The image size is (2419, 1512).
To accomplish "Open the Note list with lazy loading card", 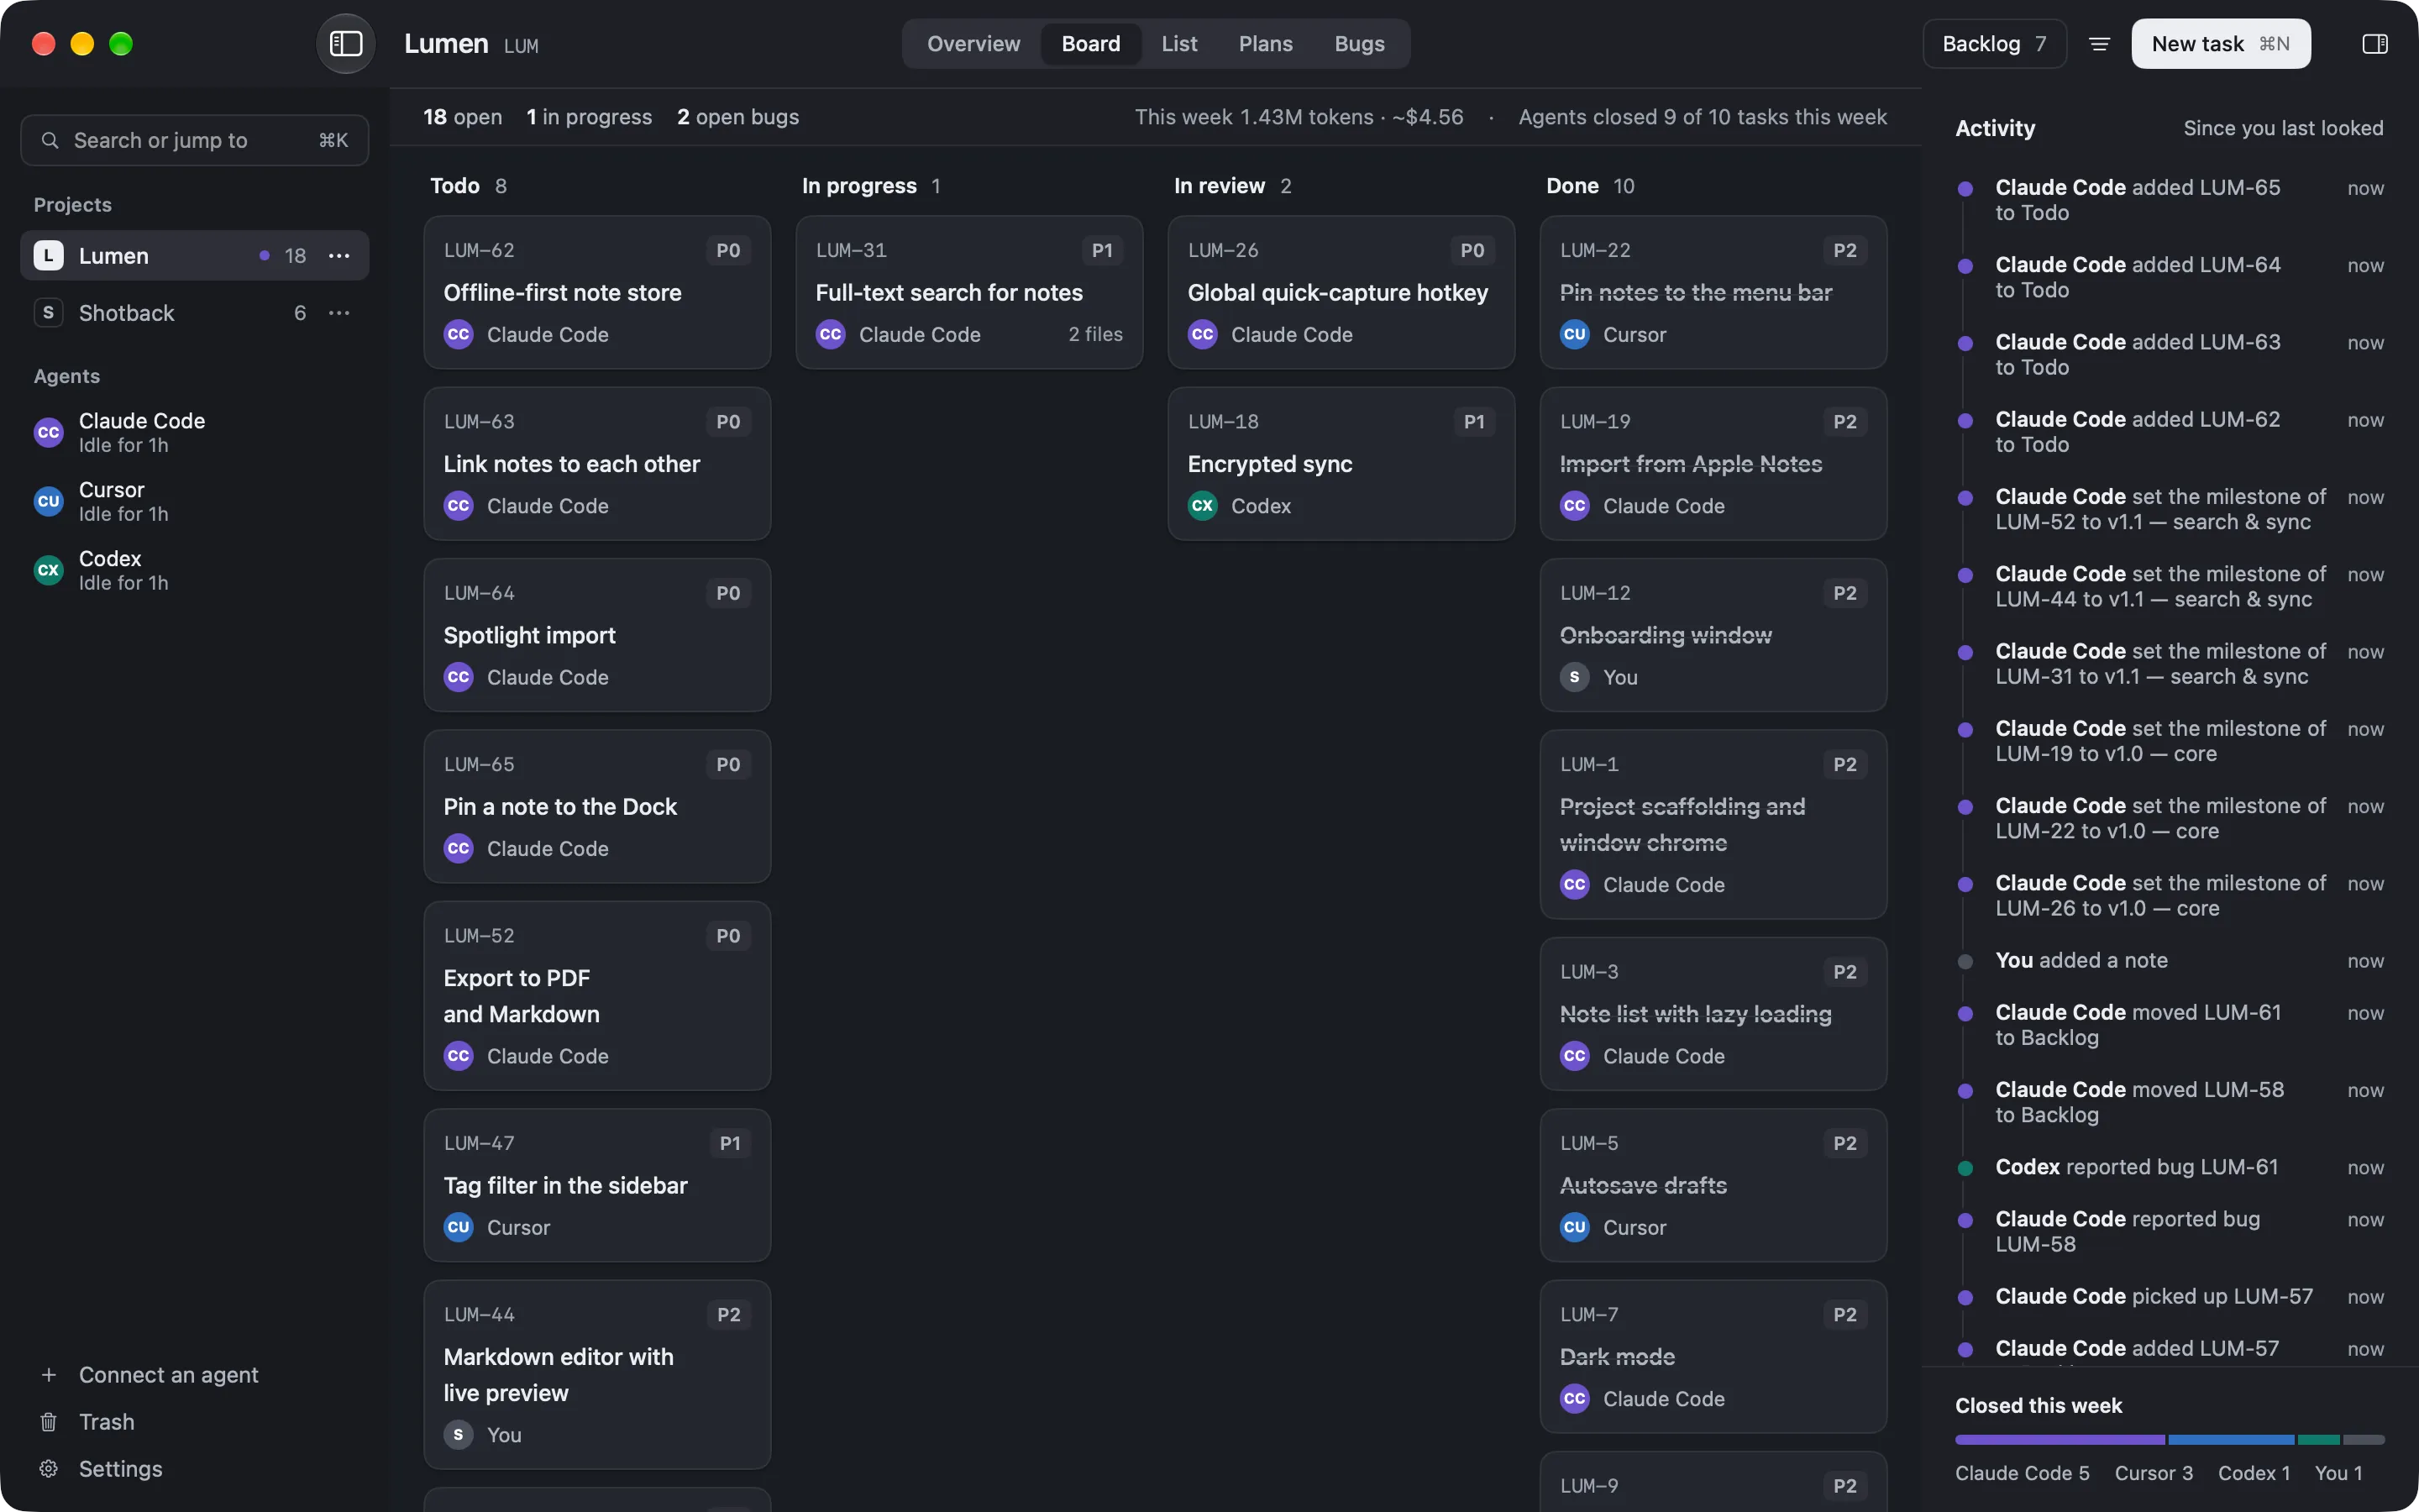I will [x=1713, y=1014].
